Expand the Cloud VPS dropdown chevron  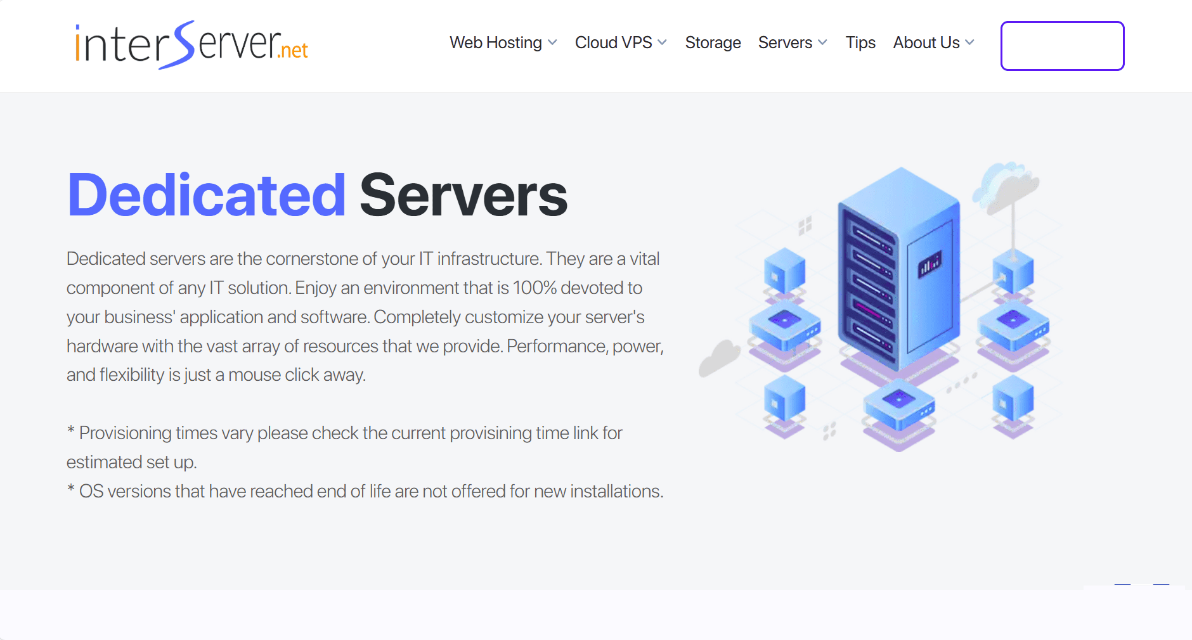point(662,42)
